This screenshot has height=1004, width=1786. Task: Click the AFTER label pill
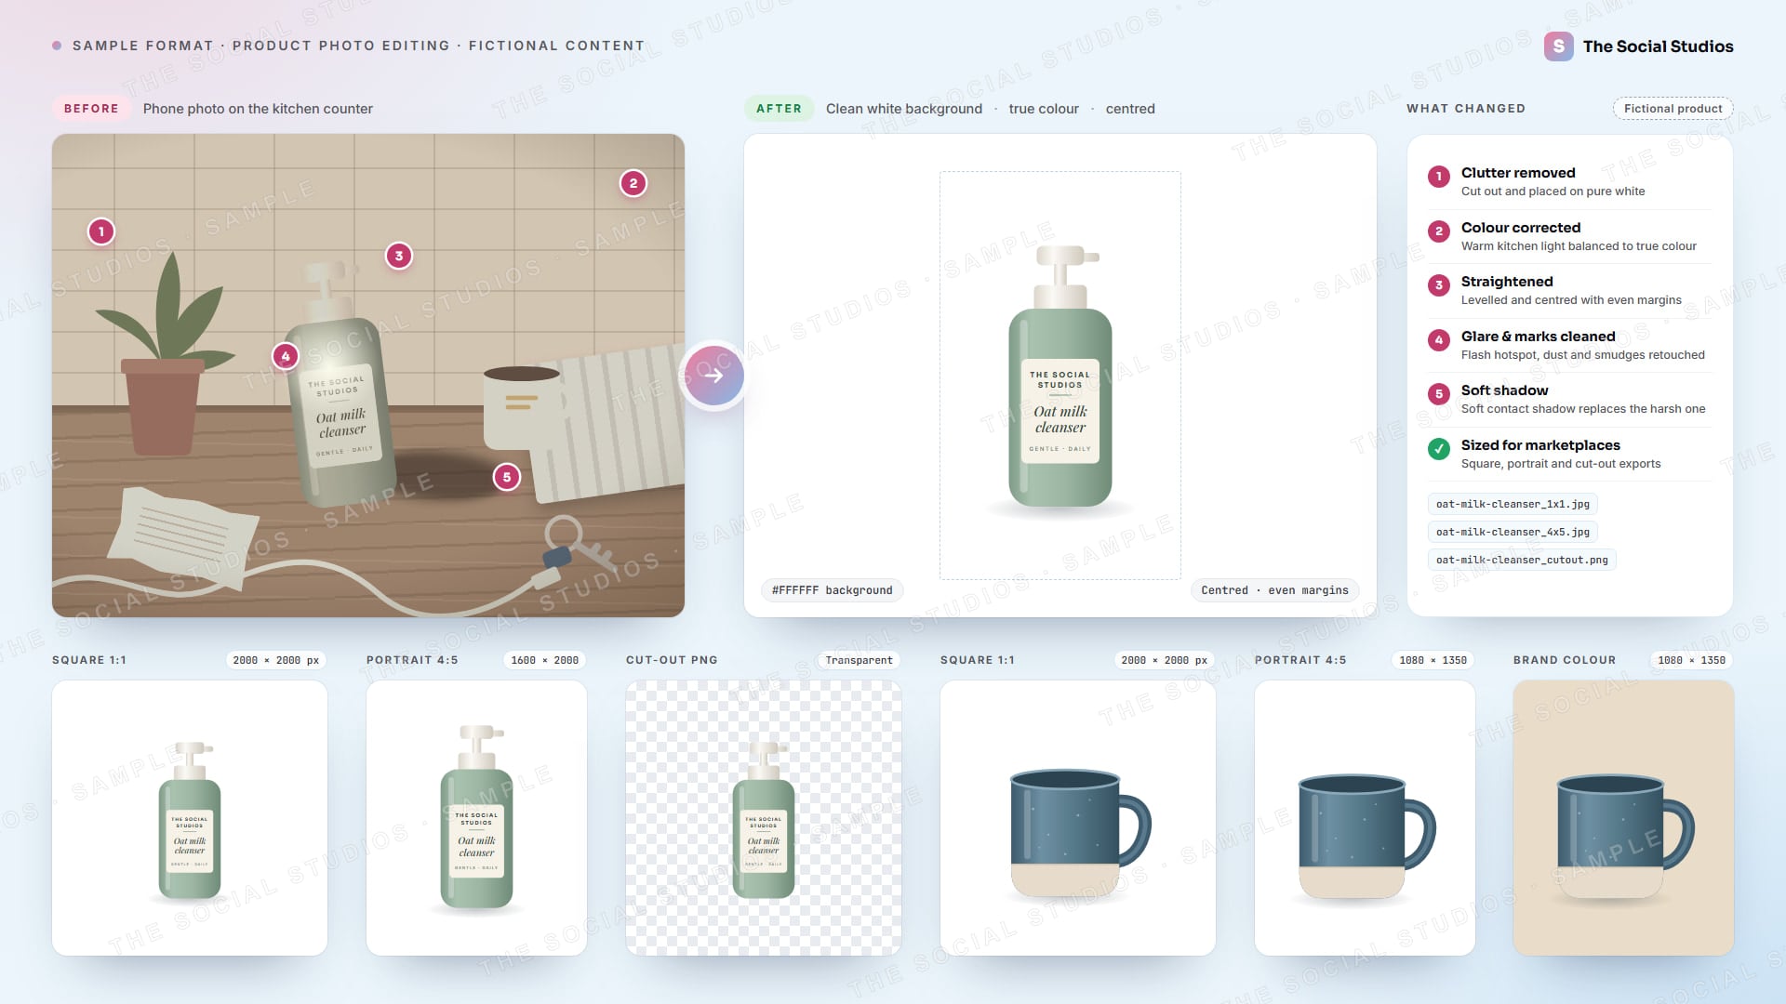(x=779, y=109)
